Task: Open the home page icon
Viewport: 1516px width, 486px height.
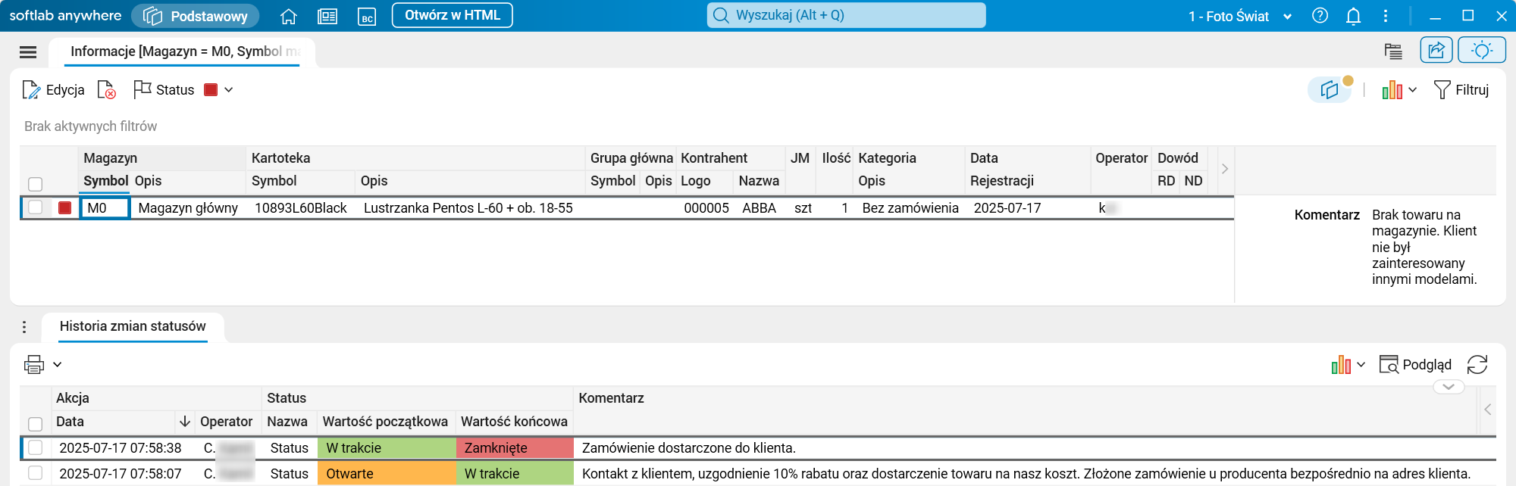Action: coord(288,16)
